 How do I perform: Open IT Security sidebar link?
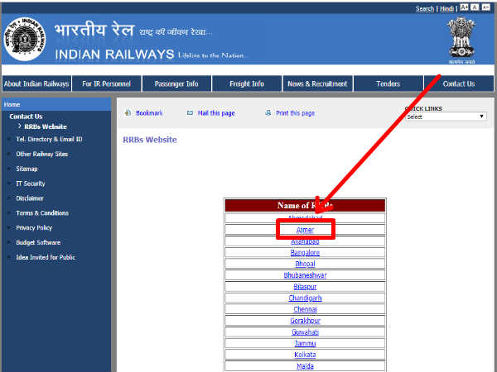click(x=31, y=184)
